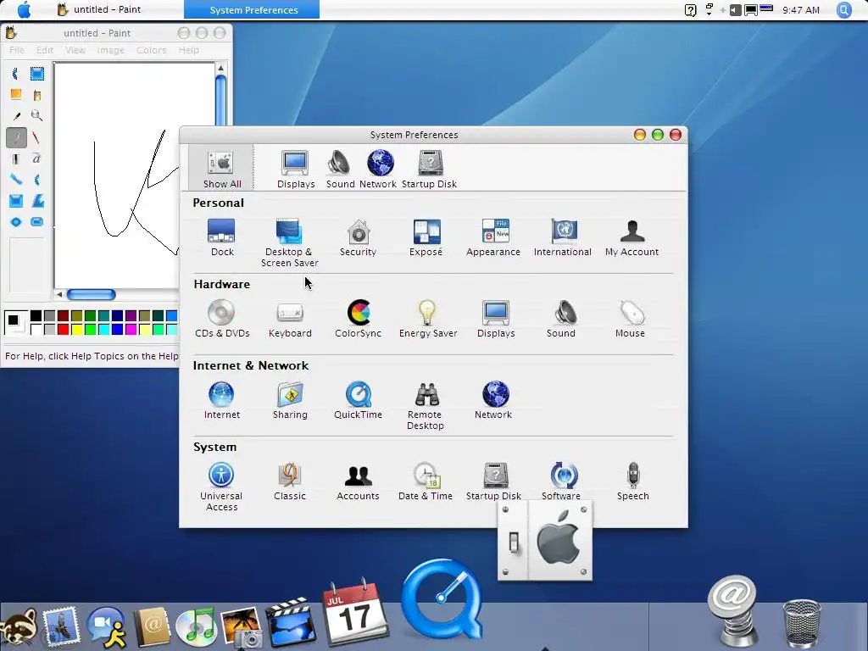Open Accounts preferences
This screenshot has width=868, height=651.
359,481
